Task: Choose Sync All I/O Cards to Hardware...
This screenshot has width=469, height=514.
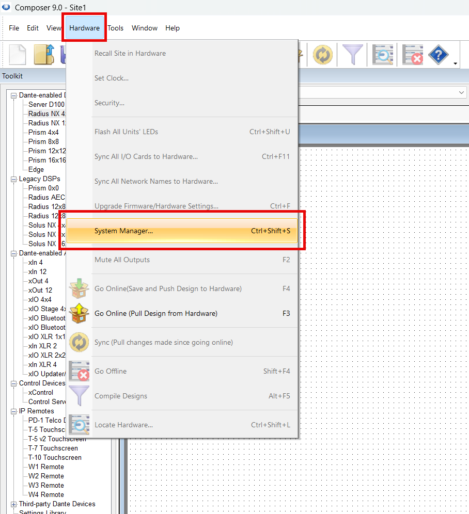Action: click(182, 157)
